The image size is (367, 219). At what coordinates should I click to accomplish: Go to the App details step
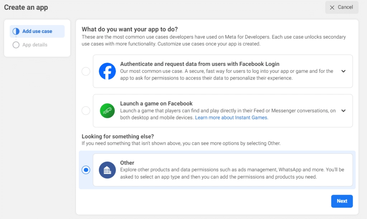[x=35, y=45]
